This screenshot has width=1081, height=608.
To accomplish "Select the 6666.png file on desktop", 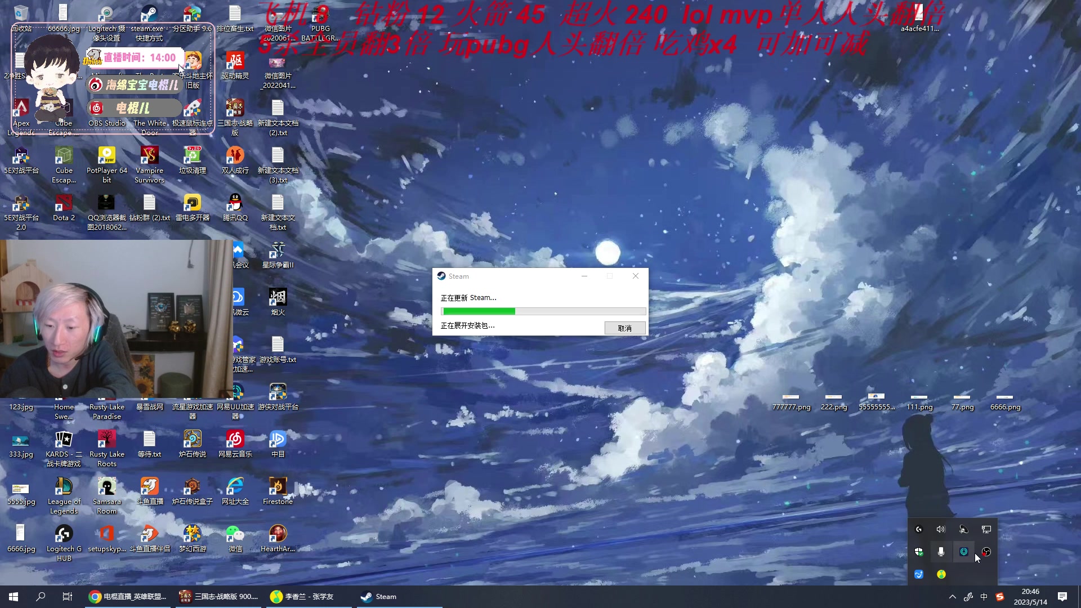I will 1005,402.
